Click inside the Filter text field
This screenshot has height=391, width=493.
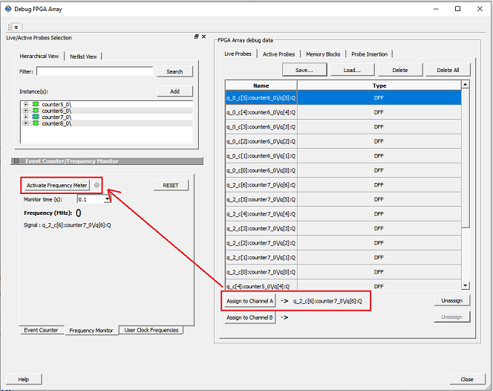(x=94, y=72)
